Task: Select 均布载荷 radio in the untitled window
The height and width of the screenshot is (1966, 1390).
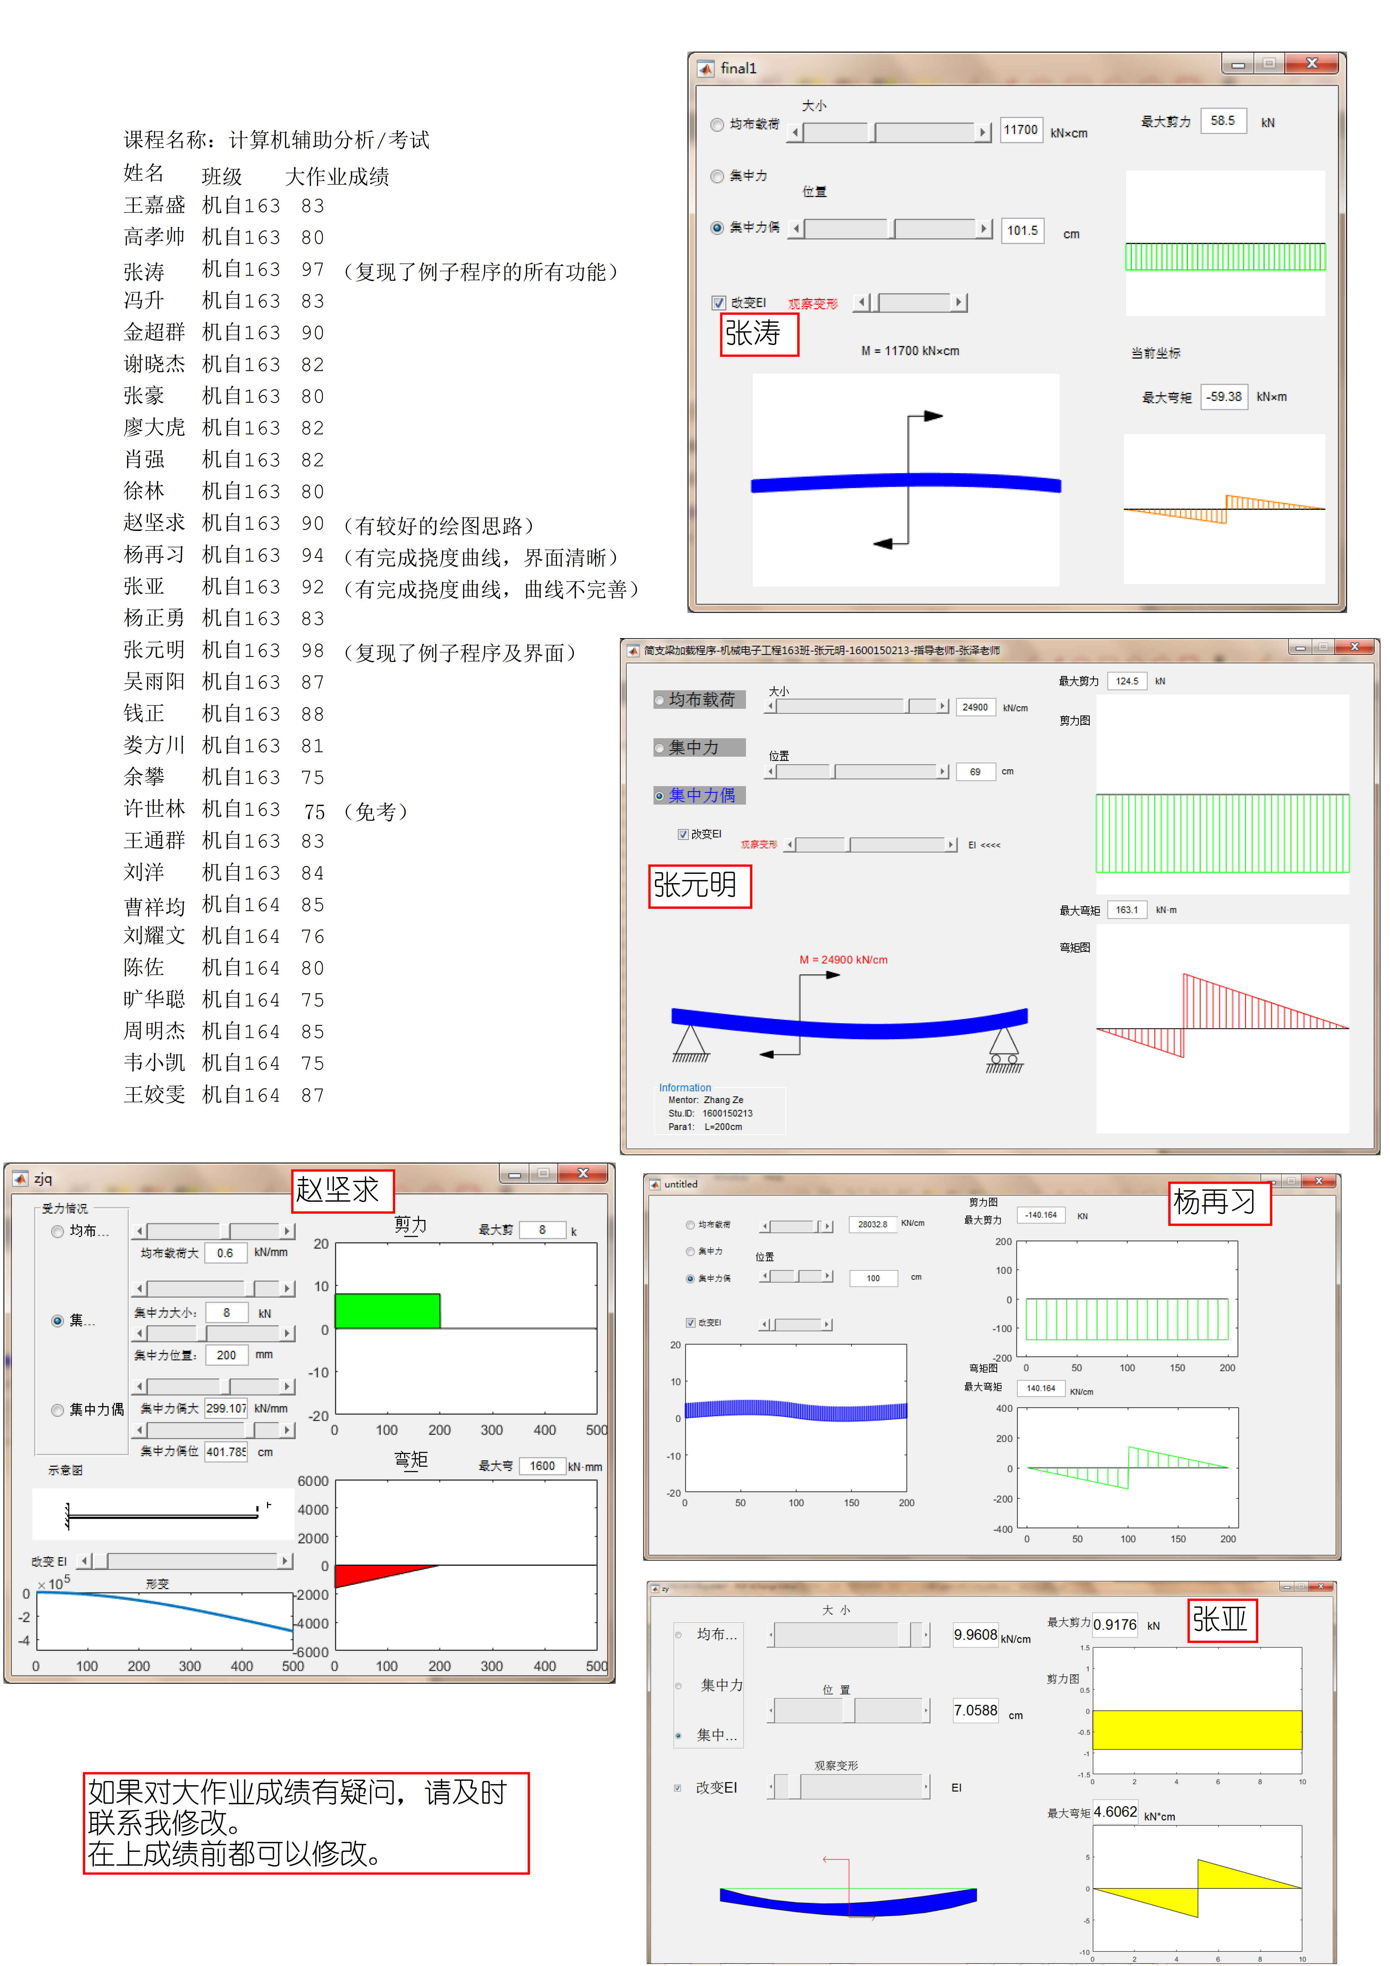Action: click(690, 1225)
